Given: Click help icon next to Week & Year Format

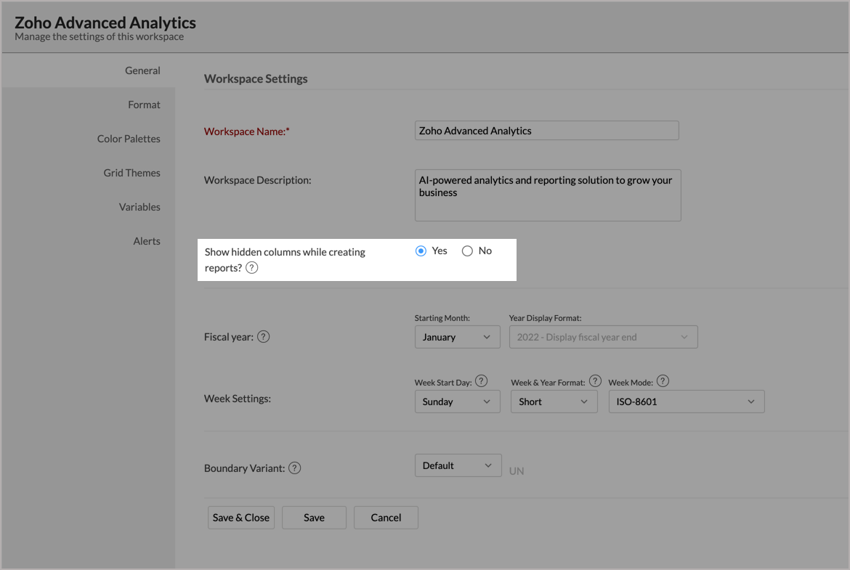Looking at the screenshot, I should 595,381.
